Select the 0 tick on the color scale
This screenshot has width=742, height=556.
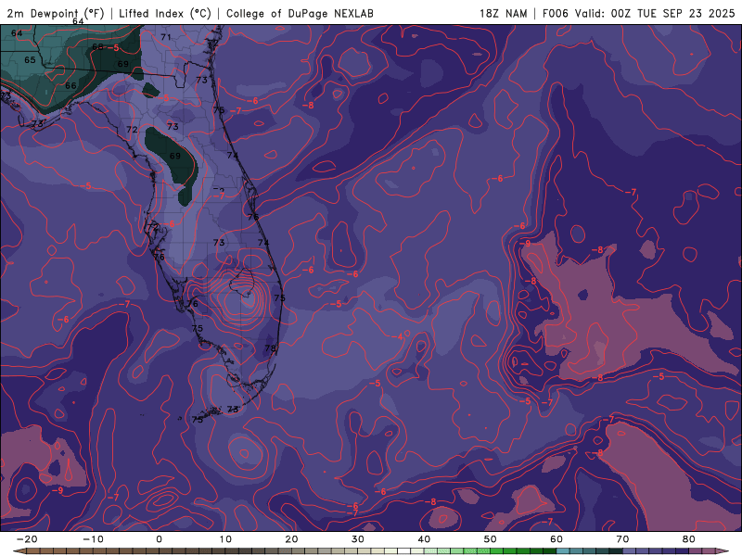point(159,539)
